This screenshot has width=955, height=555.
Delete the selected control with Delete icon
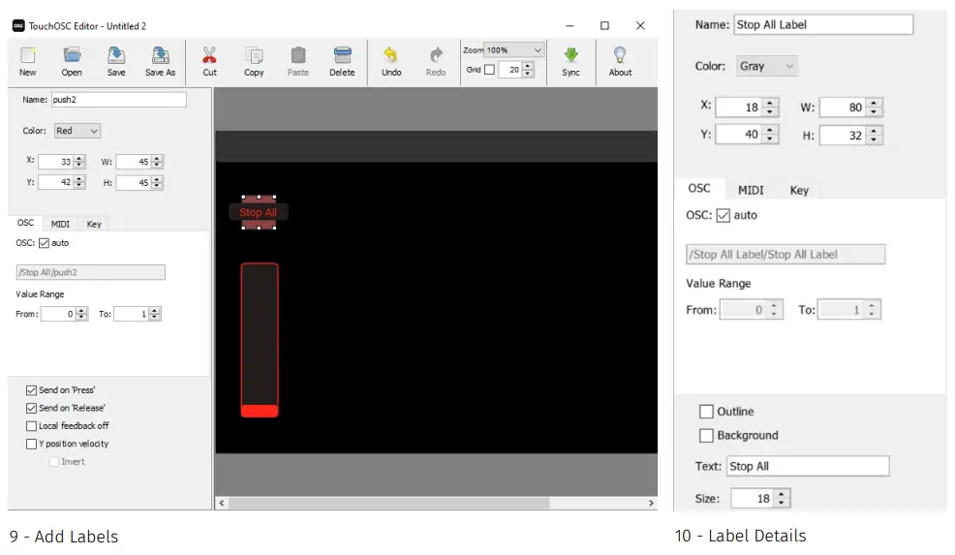(342, 56)
